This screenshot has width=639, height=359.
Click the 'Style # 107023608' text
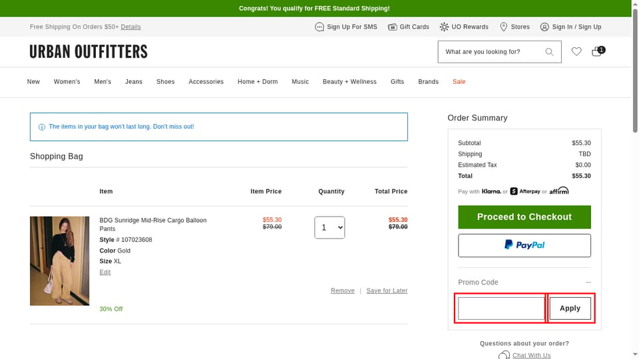[x=126, y=240]
